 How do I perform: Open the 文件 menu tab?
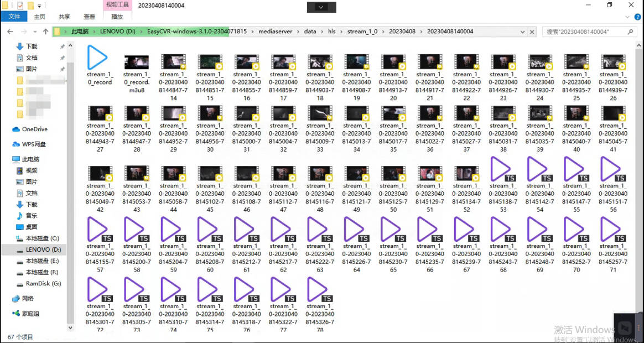14,17
